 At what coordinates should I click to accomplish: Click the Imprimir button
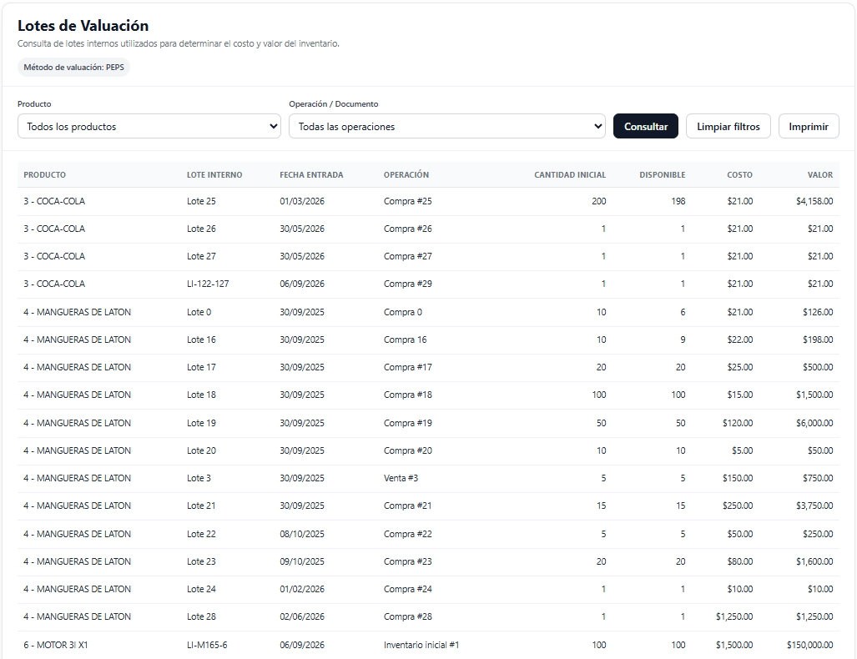point(809,126)
